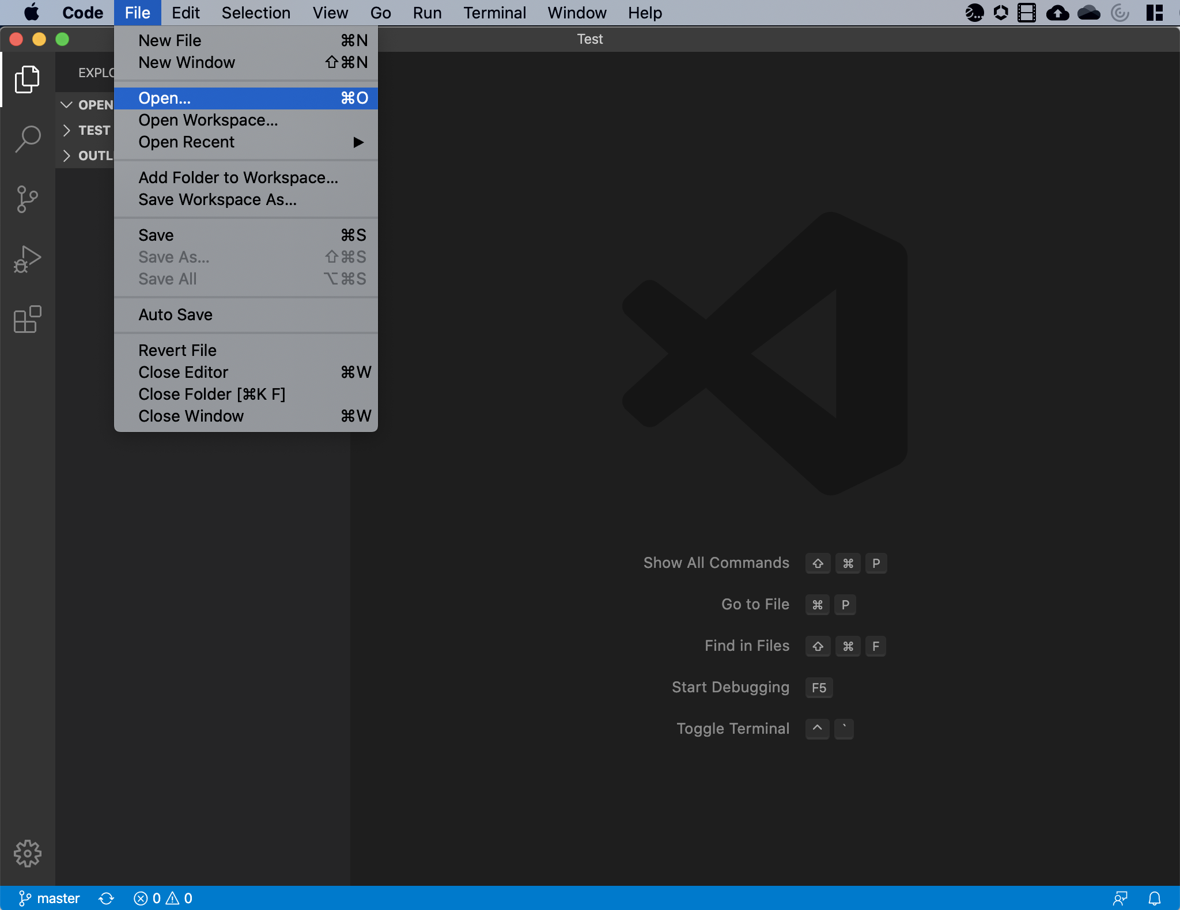Select Add Folder to Workspace...
The height and width of the screenshot is (910, 1180).
pos(238,178)
